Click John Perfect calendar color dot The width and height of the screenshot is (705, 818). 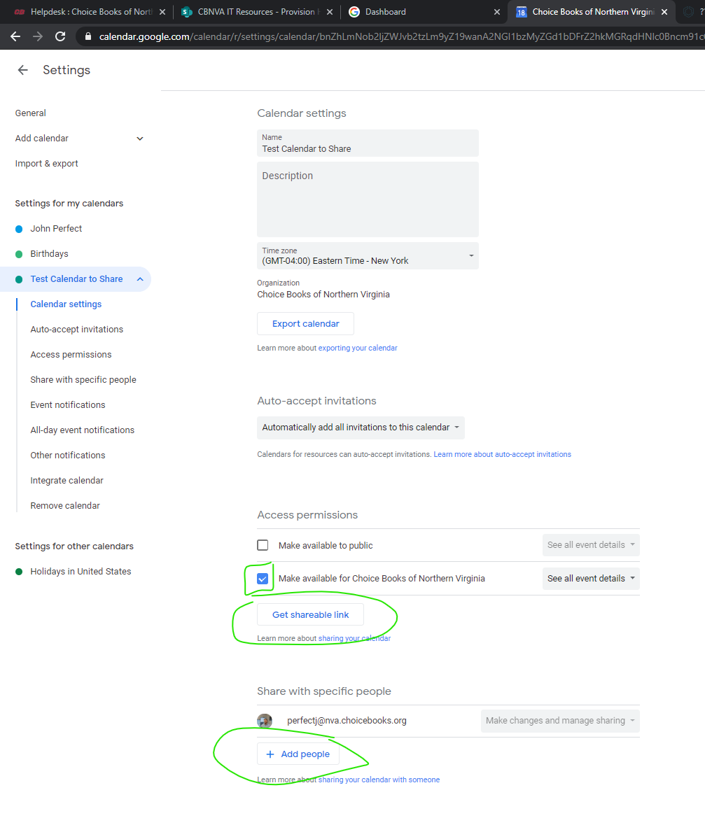[19, 229]
